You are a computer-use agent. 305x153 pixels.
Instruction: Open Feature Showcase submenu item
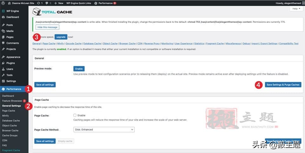[12, 101]
